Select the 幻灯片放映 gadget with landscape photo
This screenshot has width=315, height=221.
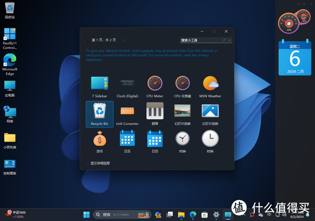(x=183, y=114)
